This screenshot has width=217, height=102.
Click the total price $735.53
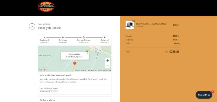click(174, 52)
